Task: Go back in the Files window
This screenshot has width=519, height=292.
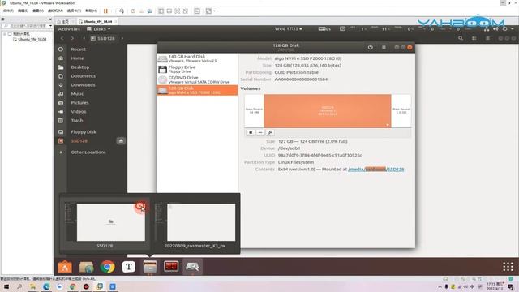Action: (x=62, y=38)
